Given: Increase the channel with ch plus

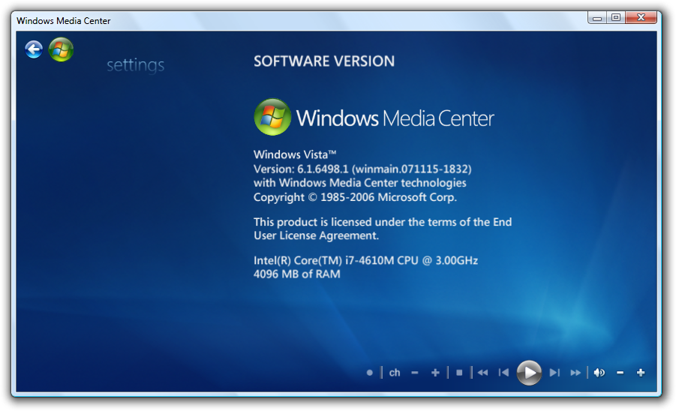Looking at the screenshot, I should pyautogui.click(x=435, y=373).
